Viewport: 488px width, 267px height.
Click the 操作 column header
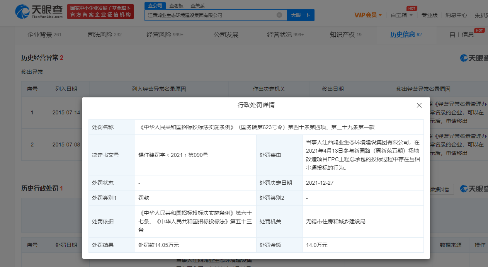click(x=480, y=245)
